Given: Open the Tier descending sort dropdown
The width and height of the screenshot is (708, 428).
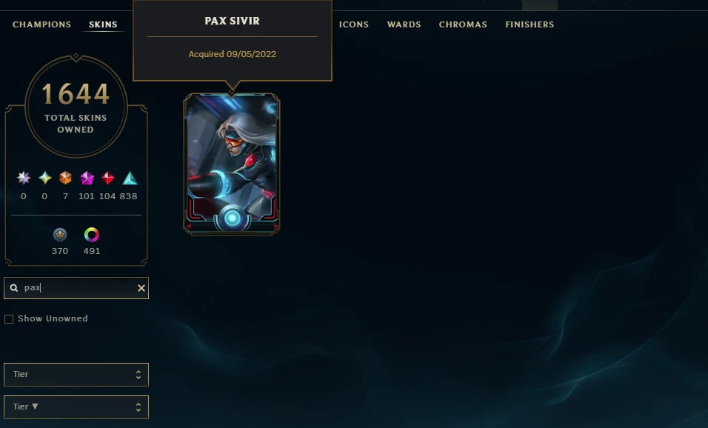Looking at the screenshot, I should [x=76, y=407].
